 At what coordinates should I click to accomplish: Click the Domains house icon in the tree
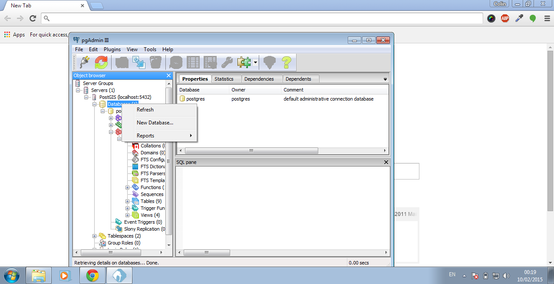pos(135,153)
